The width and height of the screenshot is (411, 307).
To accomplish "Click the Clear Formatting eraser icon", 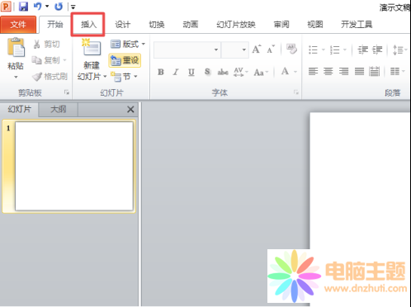I will click(291, 49).
